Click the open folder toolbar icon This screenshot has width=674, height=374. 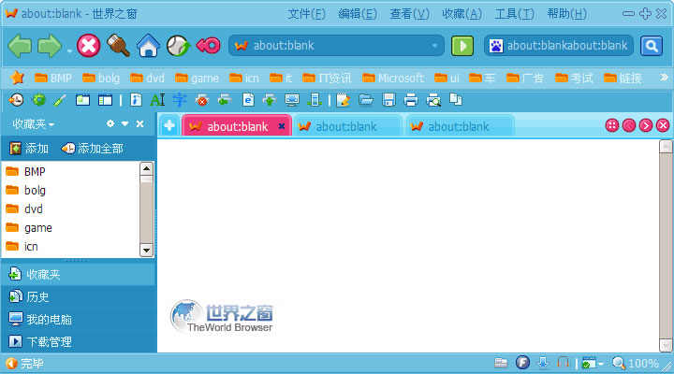365,100
